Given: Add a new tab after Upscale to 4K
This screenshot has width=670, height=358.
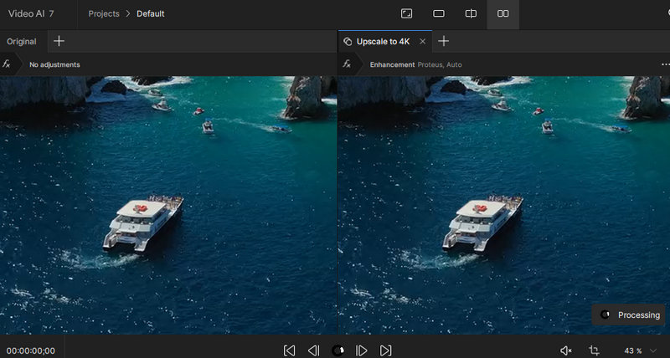Looking at the screenshot, I should [444, 41].
